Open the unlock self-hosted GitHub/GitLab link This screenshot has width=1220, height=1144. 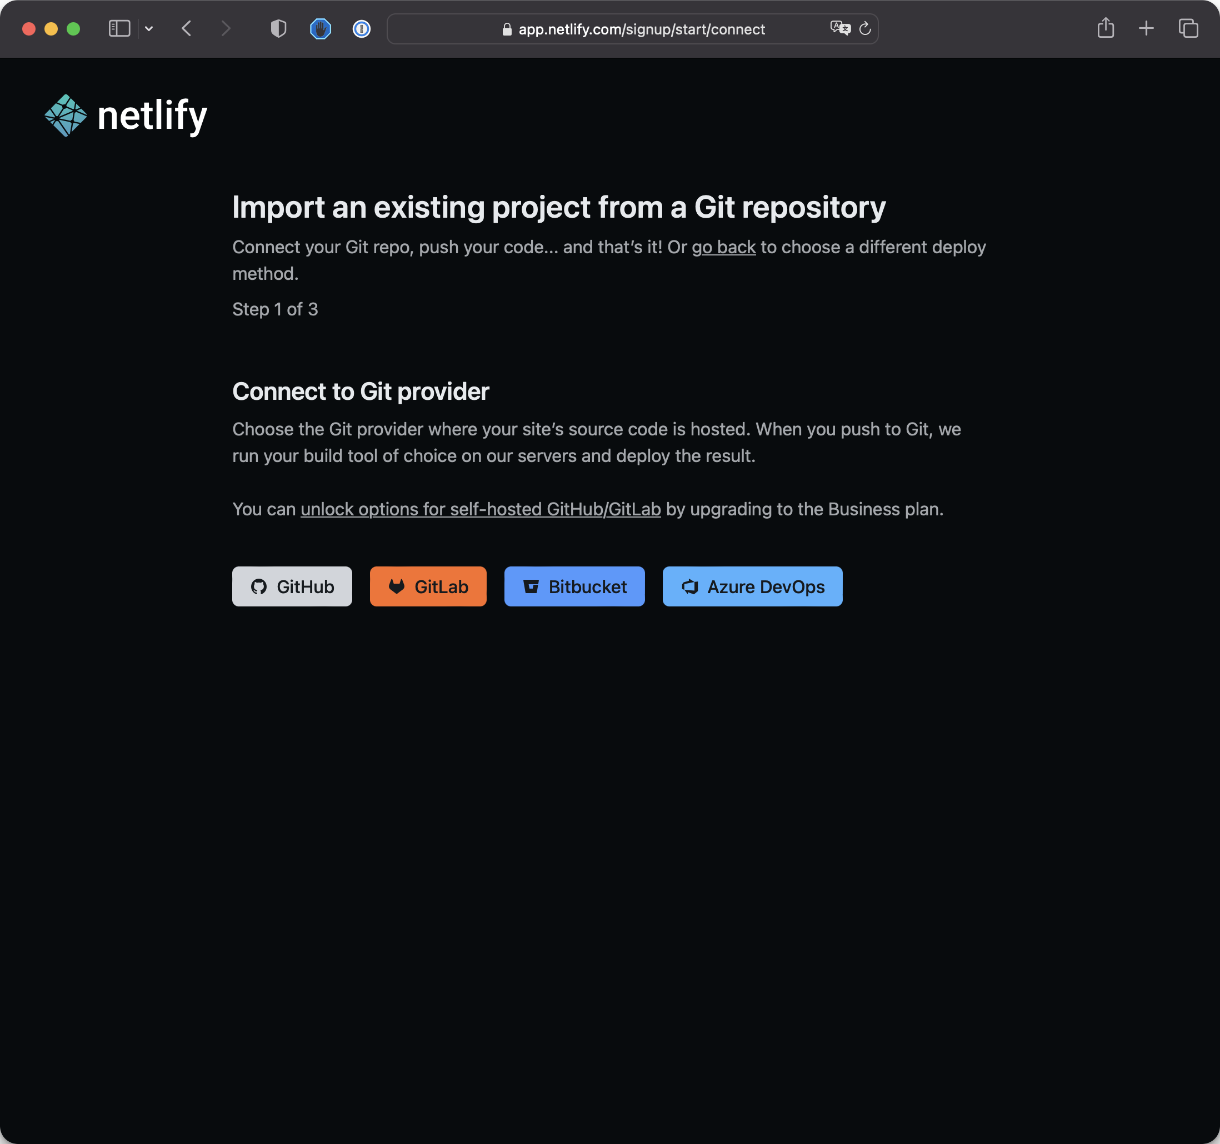480,509
